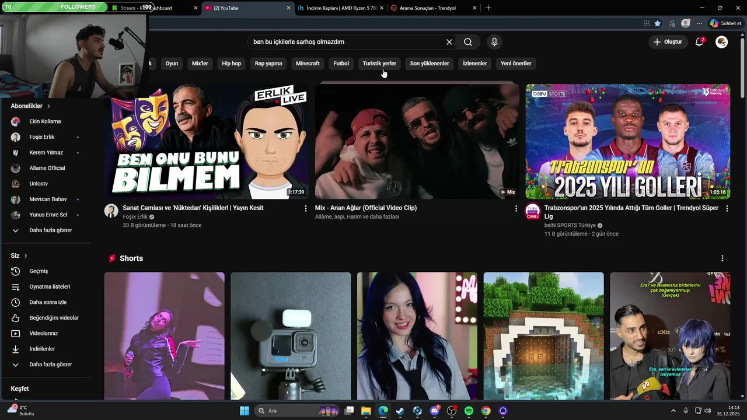Close the Trendyol browser tab

(x=474, y=8)
